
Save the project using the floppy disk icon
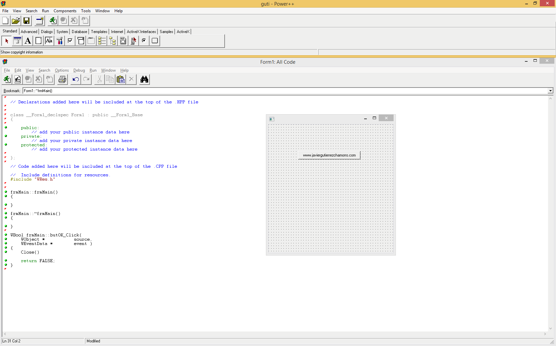(x=26, y=21)
